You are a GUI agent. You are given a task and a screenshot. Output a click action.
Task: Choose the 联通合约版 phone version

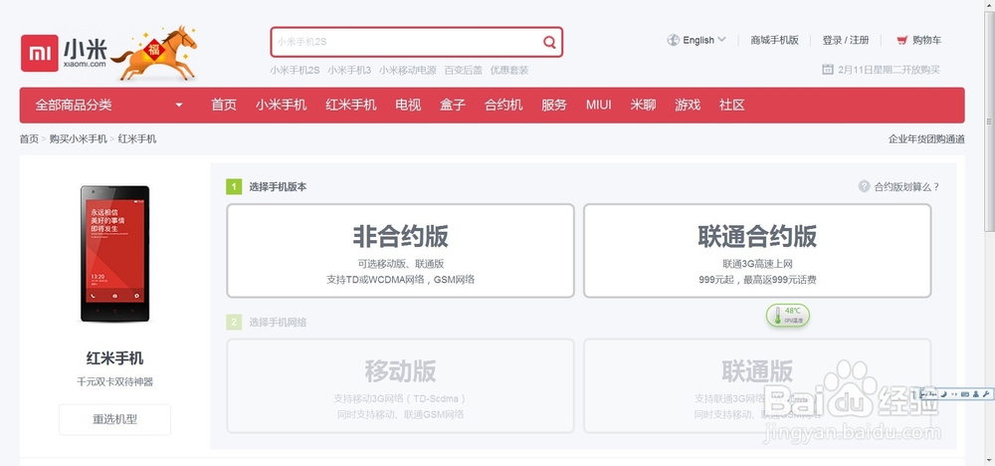[757, 251]
